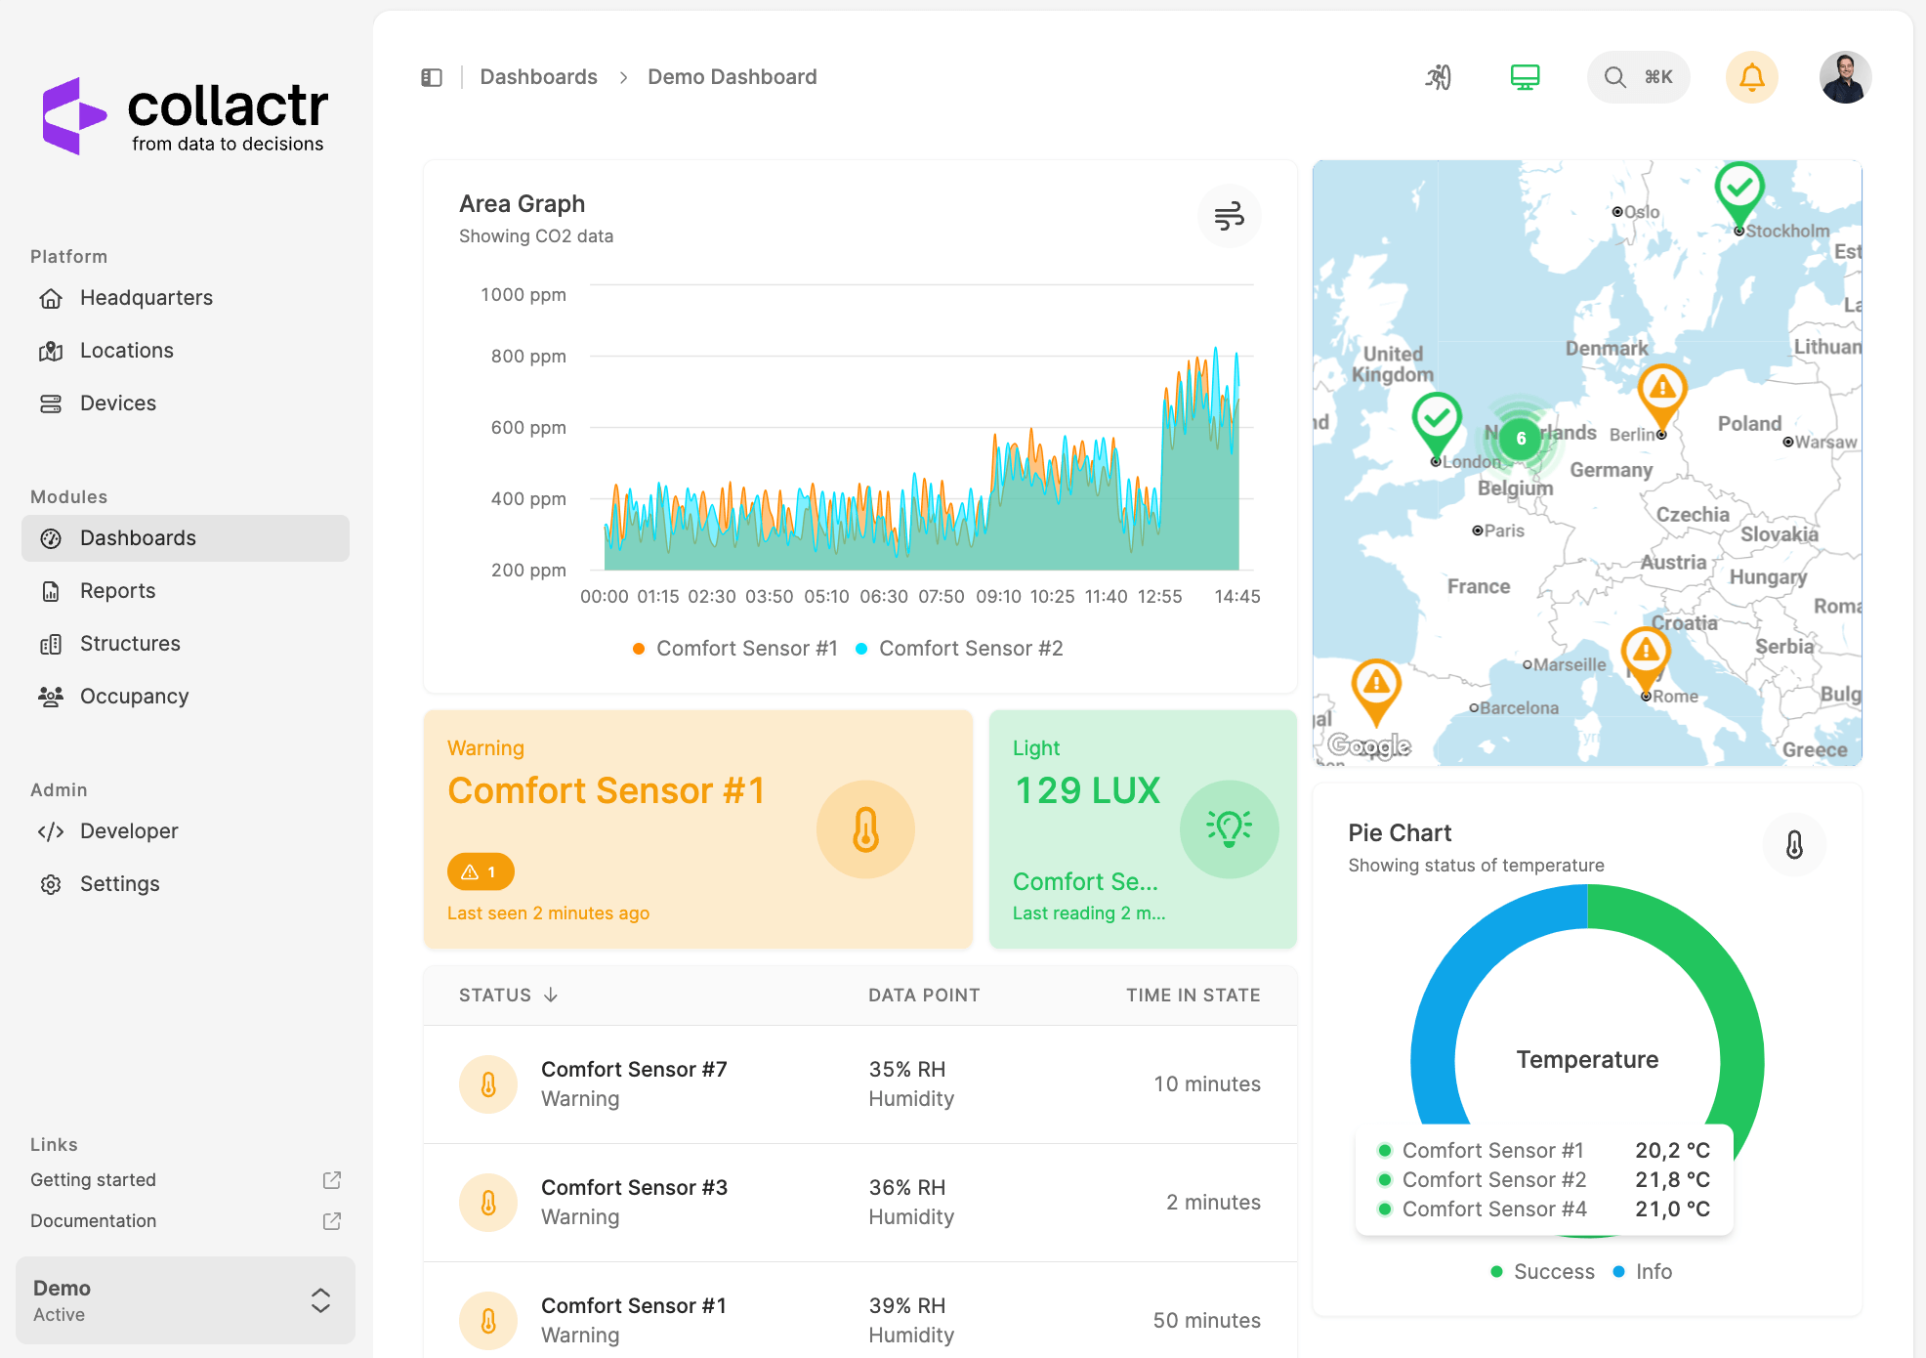The height and width of the screenshot is (1358, 1926).
Task: Collapse the sidebar with the panel icon
Action: point(431,76)
